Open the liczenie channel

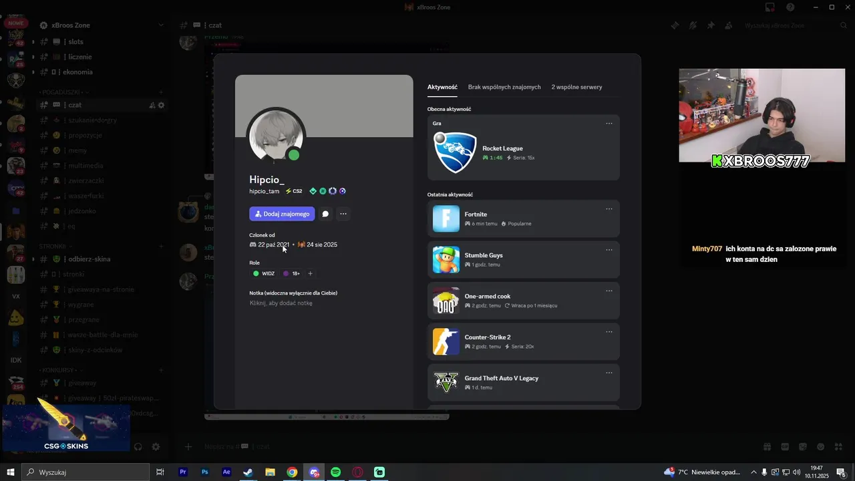102,57
